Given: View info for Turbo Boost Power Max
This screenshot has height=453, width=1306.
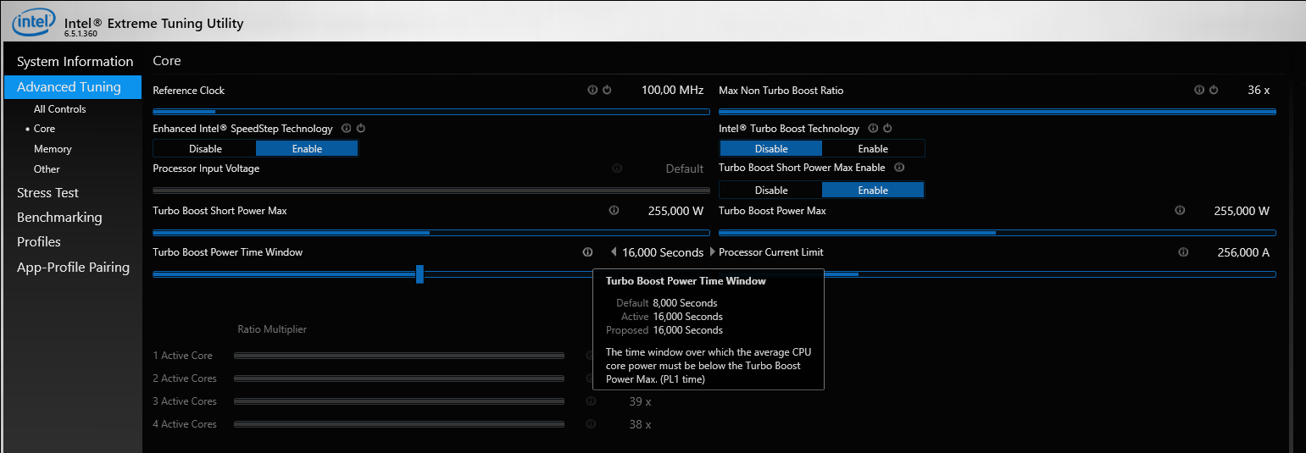Looking at the screenshot, I should (1179, 211).
